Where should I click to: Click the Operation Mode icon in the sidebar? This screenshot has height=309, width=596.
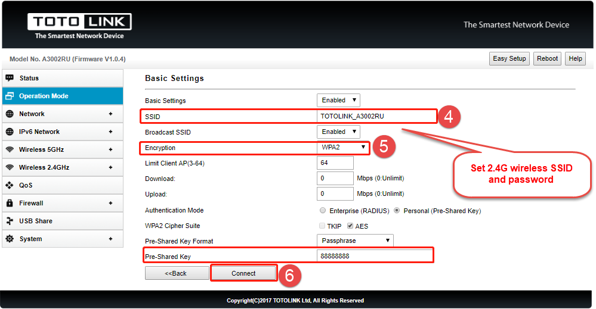(x=10, y=96)
